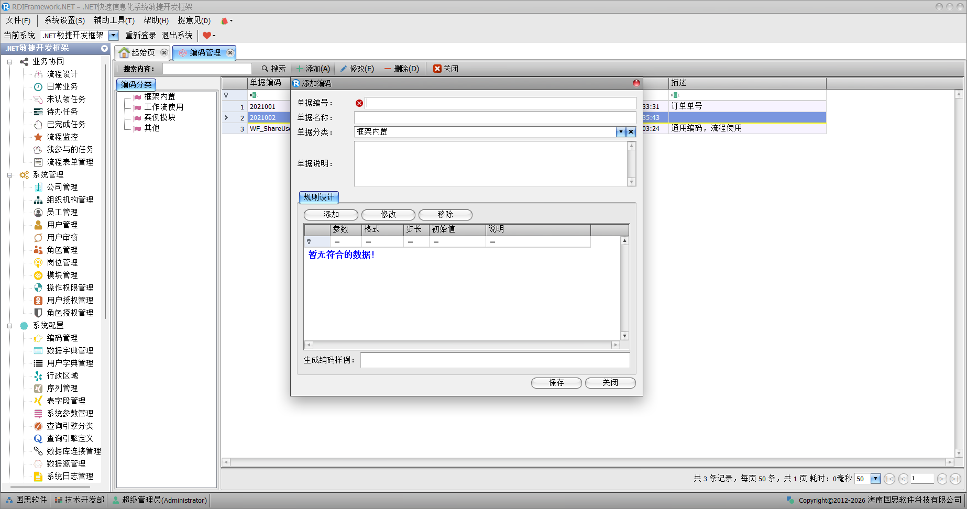Click the home icon on 起始页 tab
This screenshot has width=967, height=509.
click(x=124, y=53)
